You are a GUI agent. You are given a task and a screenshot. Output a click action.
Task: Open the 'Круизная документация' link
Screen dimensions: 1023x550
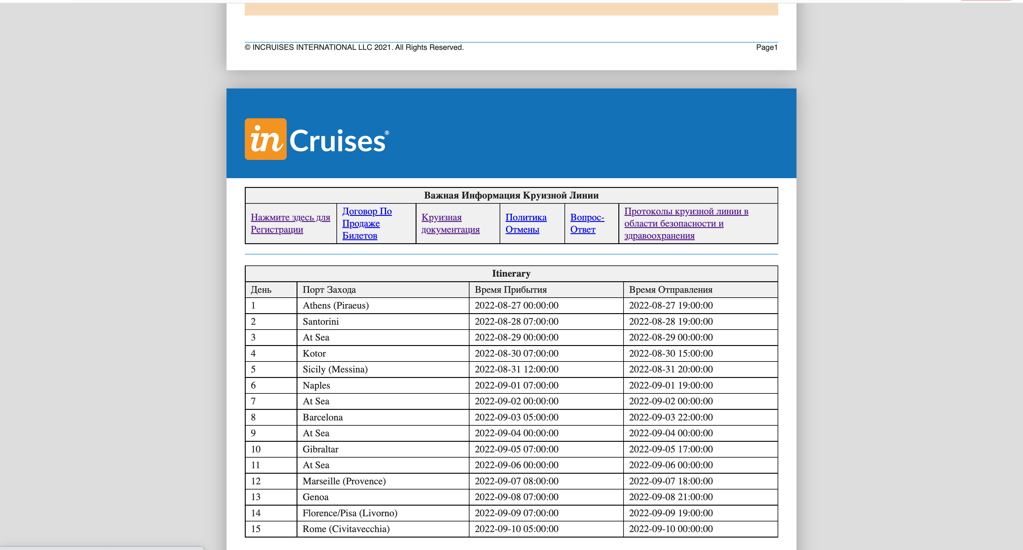(450, 223)
